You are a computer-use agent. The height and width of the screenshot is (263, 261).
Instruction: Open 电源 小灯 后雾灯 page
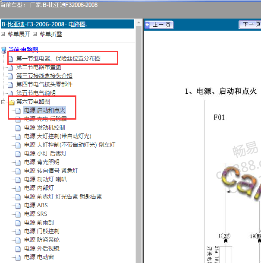[x=45, y=153]
